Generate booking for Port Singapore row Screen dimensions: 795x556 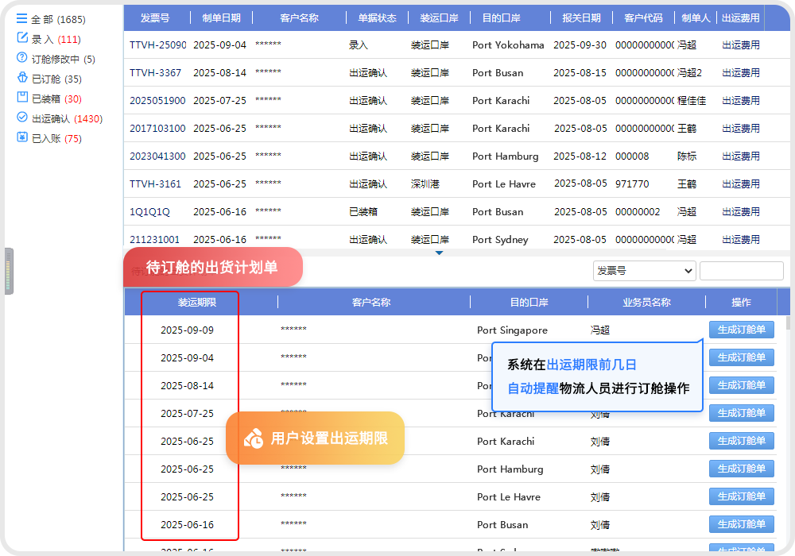[x=741, y=330]
